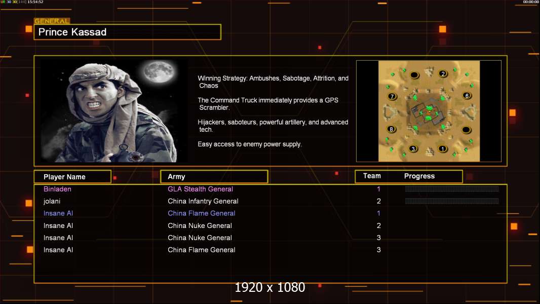Click jolani's team number 2
The image size is (540, 304).
click(378, 201)
